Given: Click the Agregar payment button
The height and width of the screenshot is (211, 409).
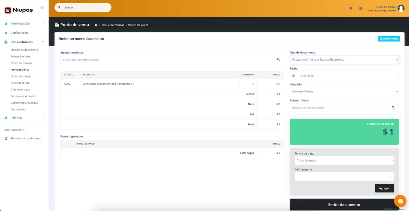Looking at the screenshot, I should [384, 188].
